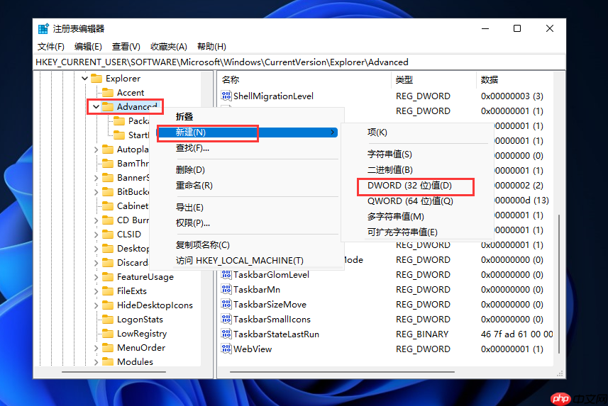Click the 类型 column header
This screenshot has width=608, height=406.
pos(434,80)
